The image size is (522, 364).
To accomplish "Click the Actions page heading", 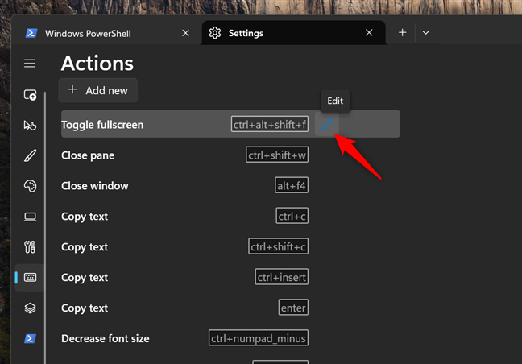I will (x=97, y=63).
